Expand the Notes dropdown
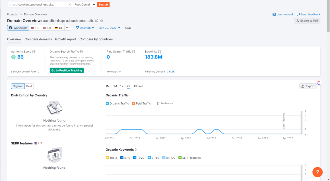 click(165, 104)
